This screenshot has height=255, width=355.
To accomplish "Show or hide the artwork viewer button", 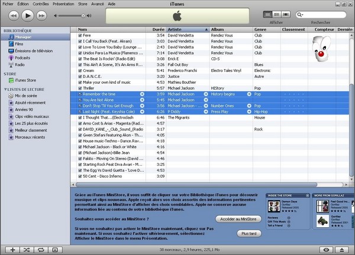I will pos(55,250).
